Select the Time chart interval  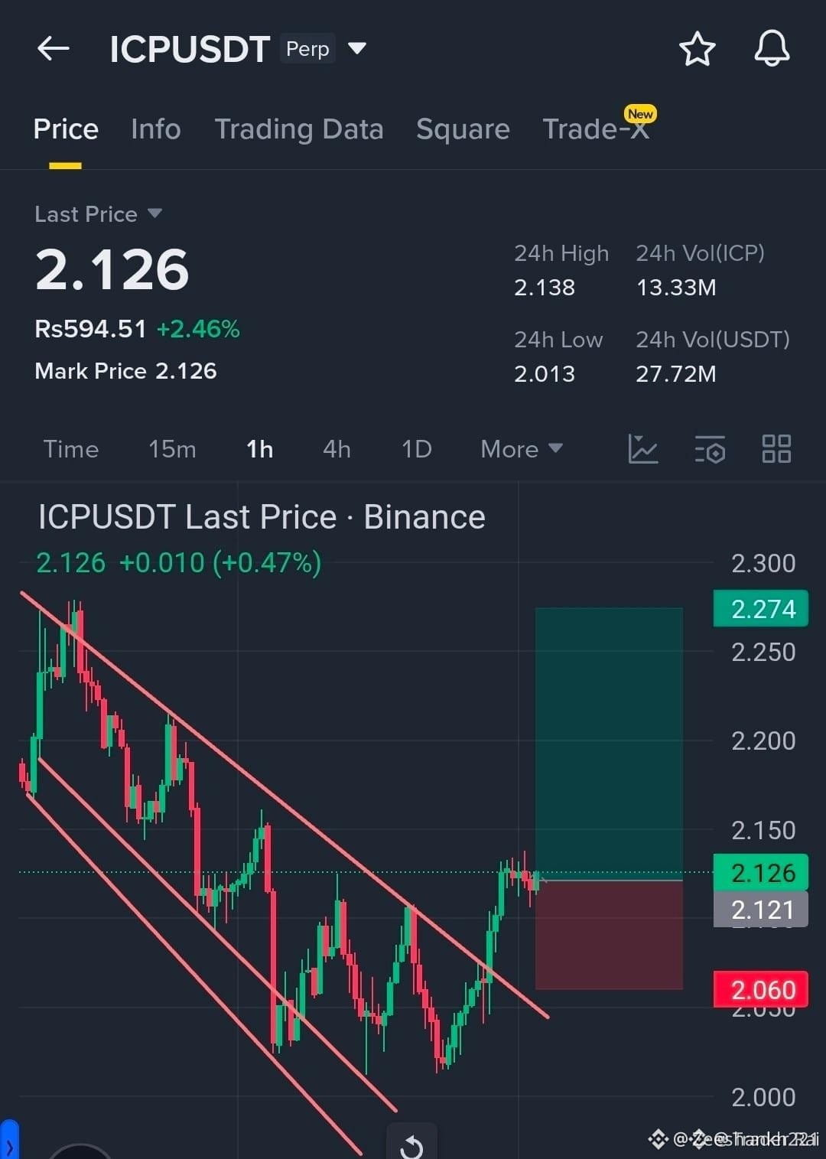tap(71, 449)
